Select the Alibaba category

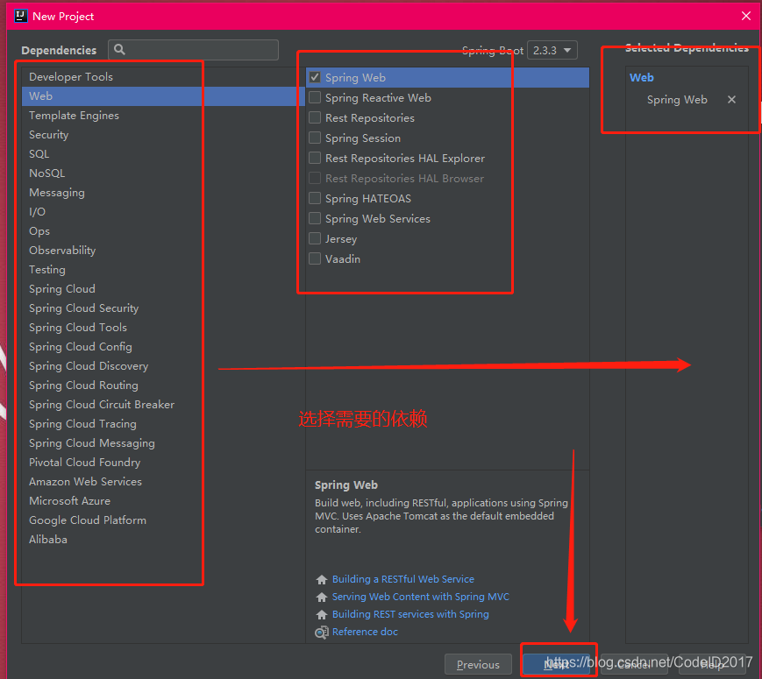point(163,539)
